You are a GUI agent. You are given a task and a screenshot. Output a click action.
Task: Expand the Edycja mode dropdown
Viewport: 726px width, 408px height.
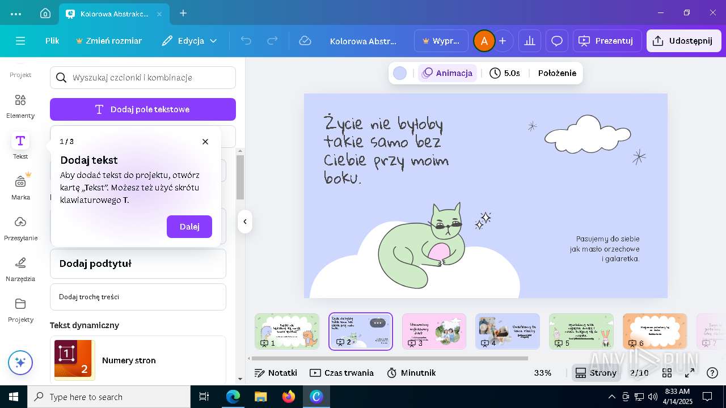pyautogui.click(x=189, y=41)
